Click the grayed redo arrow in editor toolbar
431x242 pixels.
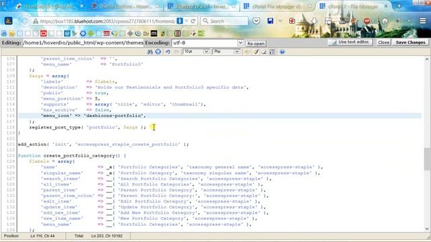tap(176, 52)
